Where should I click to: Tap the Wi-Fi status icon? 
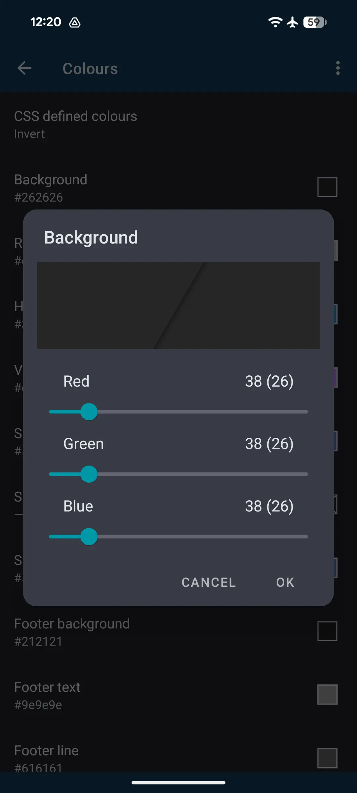275,22
